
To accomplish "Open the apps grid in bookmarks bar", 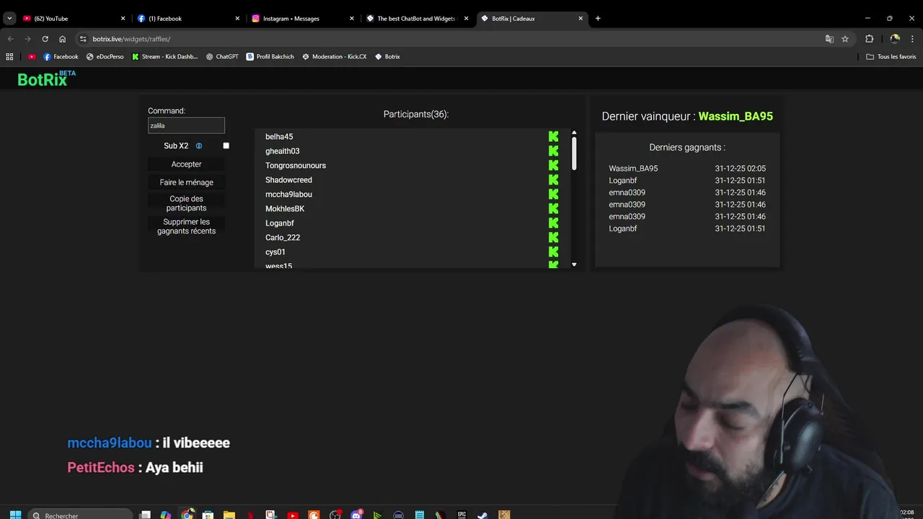I will click(x=9, y=56).
